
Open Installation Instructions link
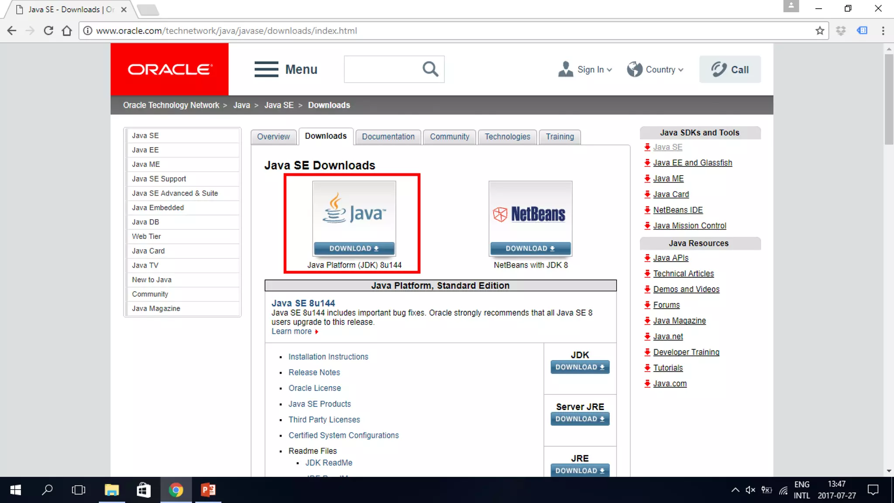(x=328, y=357)
